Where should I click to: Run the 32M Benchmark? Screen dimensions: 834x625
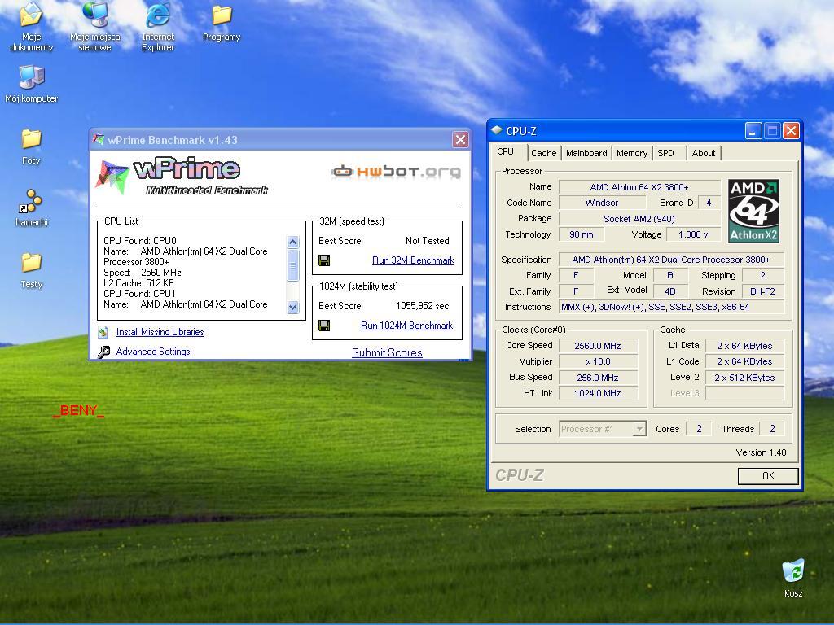coord(413,260)
